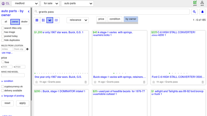Click the search magnifier button
This screenshot has width=207, height=116.
pyautogui.click(x=194, y=12)
